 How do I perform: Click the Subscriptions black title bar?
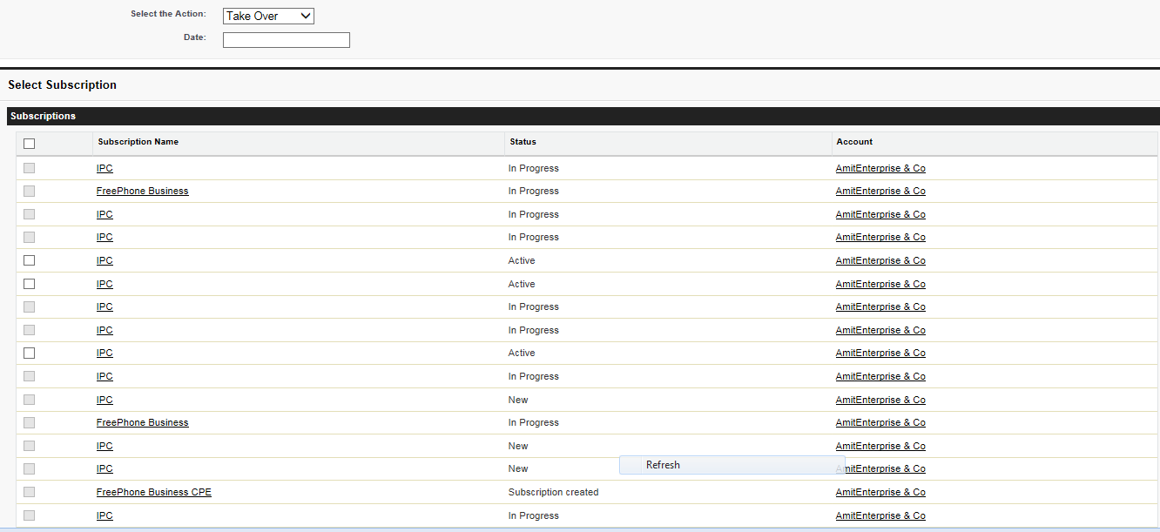583,116
